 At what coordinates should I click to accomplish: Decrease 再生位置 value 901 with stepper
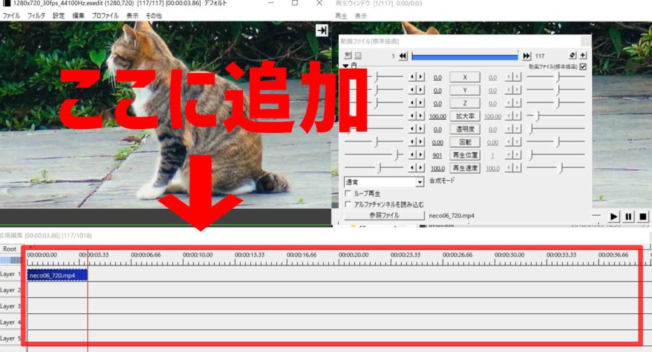pos(412,155)
